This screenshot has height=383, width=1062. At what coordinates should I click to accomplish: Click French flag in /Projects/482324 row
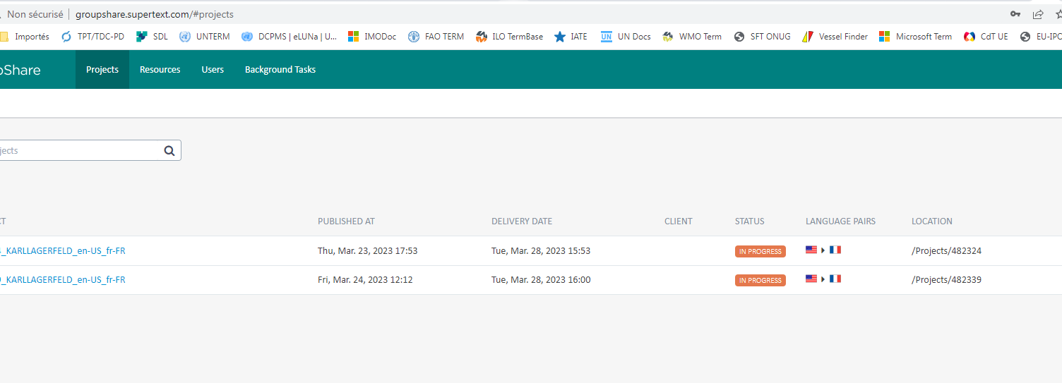[x=835, y=250]
